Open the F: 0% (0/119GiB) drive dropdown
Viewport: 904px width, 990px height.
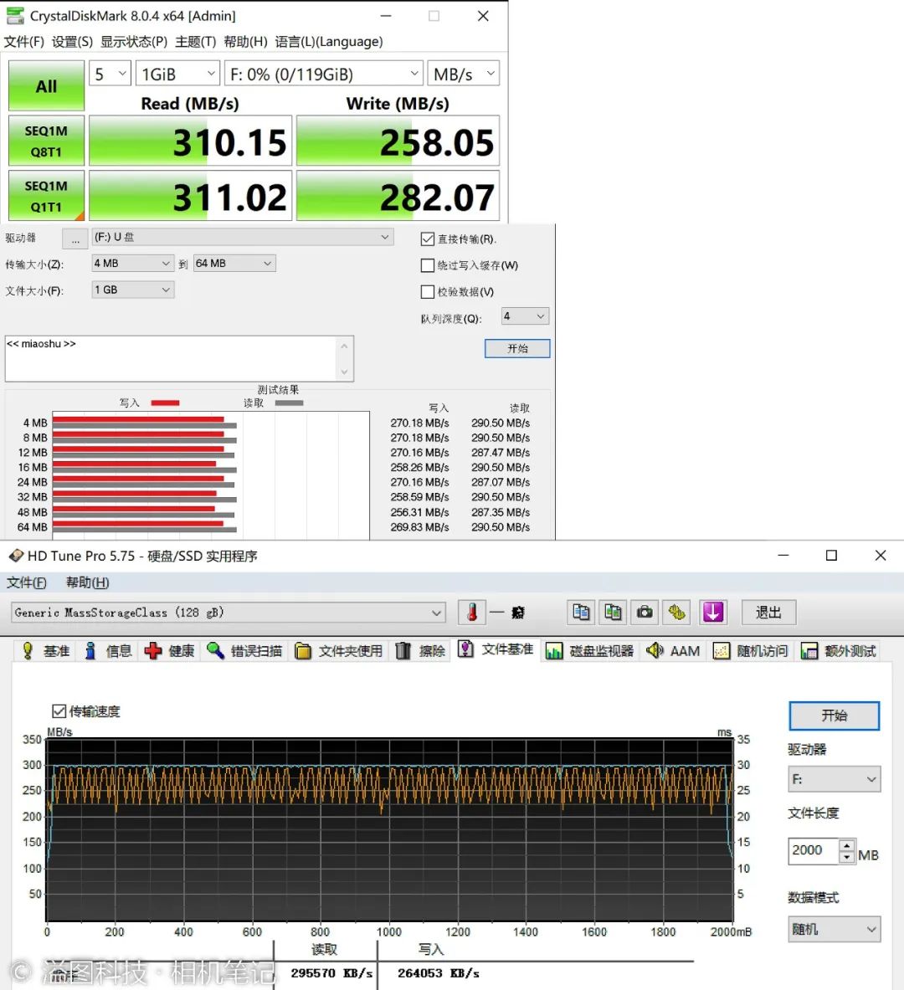pos(323,74)
